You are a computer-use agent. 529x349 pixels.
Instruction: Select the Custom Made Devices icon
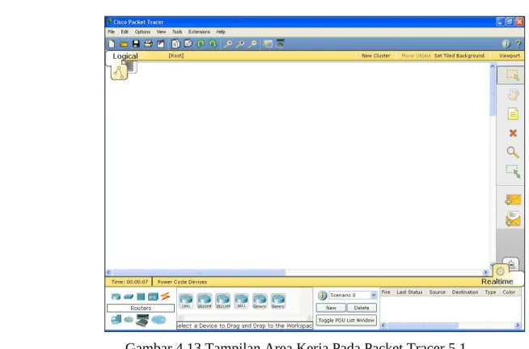142,320
